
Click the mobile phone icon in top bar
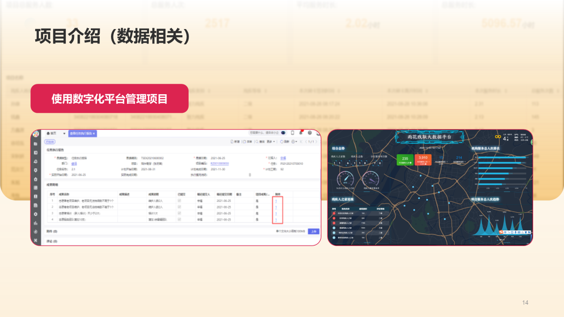(293, 133)
